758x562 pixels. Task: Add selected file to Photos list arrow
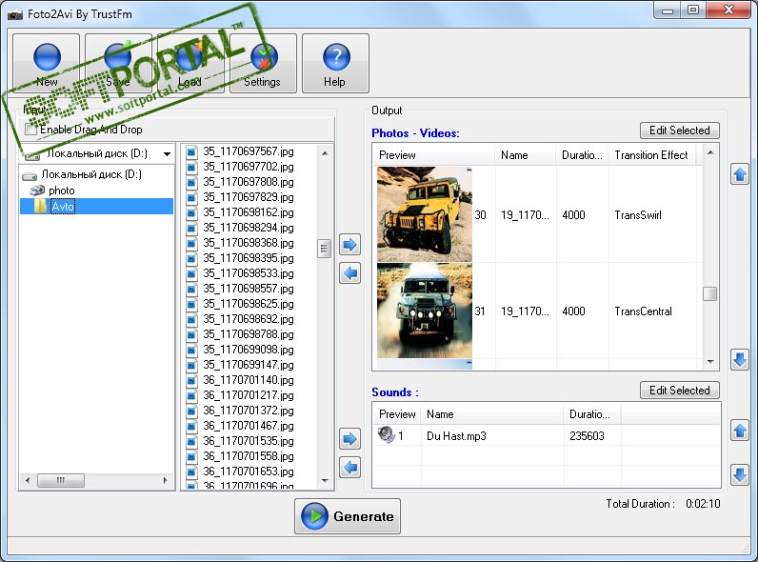[x=350, y=245]
